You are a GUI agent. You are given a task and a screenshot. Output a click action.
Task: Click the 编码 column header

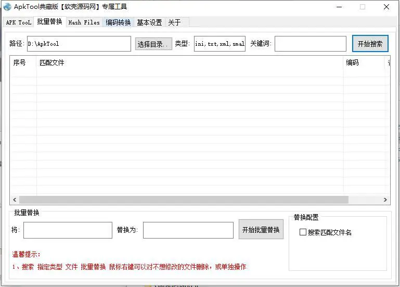pyautogui.click(x=364, y=63)
